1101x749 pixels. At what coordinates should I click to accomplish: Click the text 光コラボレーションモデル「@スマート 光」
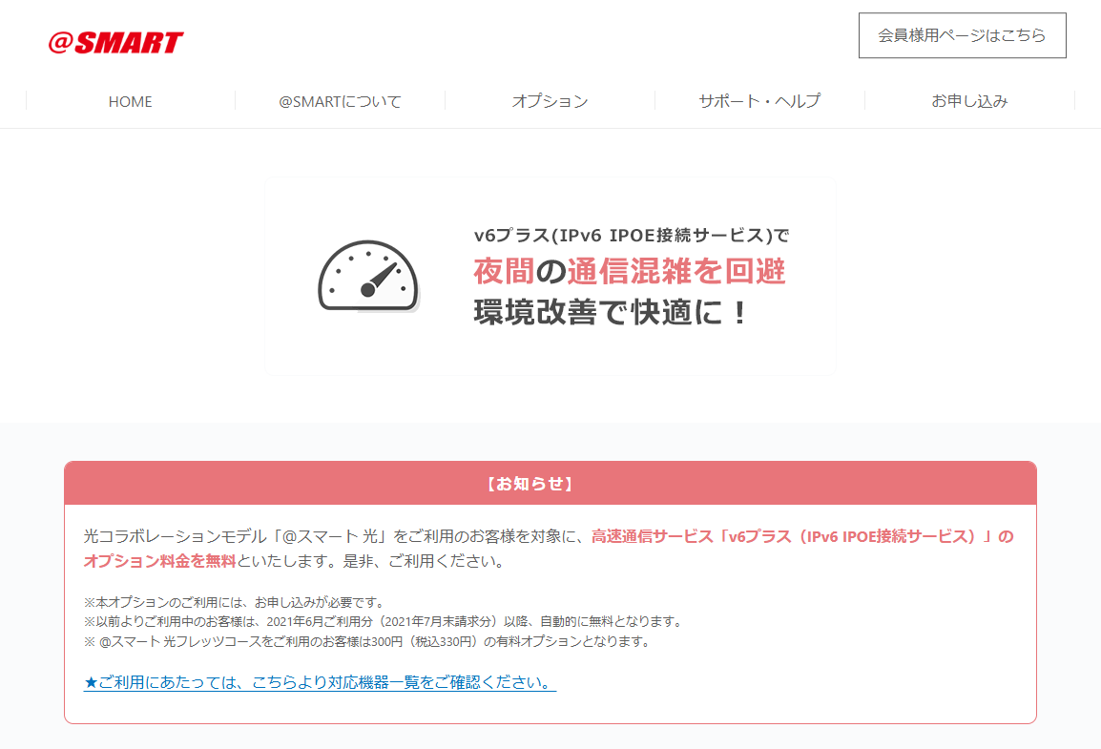click(237, 537)
